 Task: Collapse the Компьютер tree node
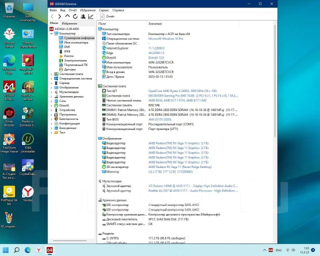click(51, 33)
